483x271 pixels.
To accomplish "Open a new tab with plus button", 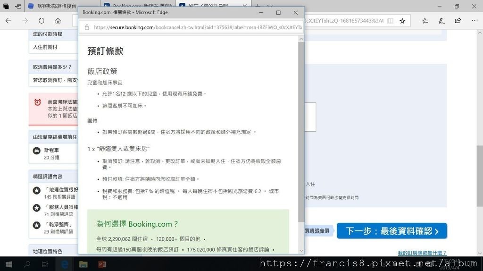I will [258, 6].
